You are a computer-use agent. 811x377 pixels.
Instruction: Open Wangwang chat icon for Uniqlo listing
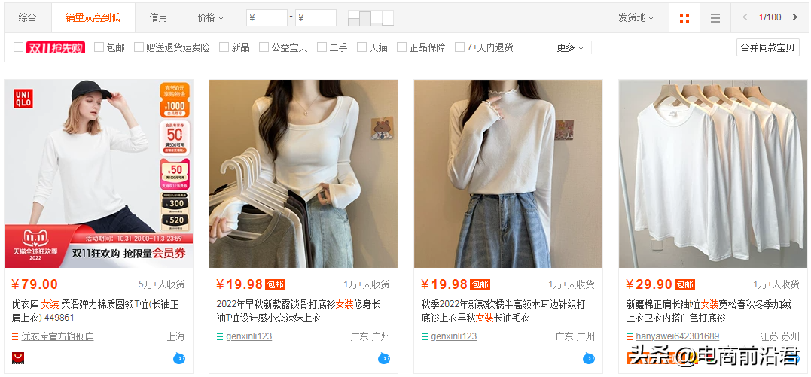(x=179, y=358)
